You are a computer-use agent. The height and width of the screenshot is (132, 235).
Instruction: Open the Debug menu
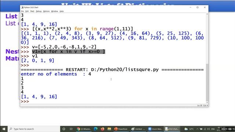point(39,11)
